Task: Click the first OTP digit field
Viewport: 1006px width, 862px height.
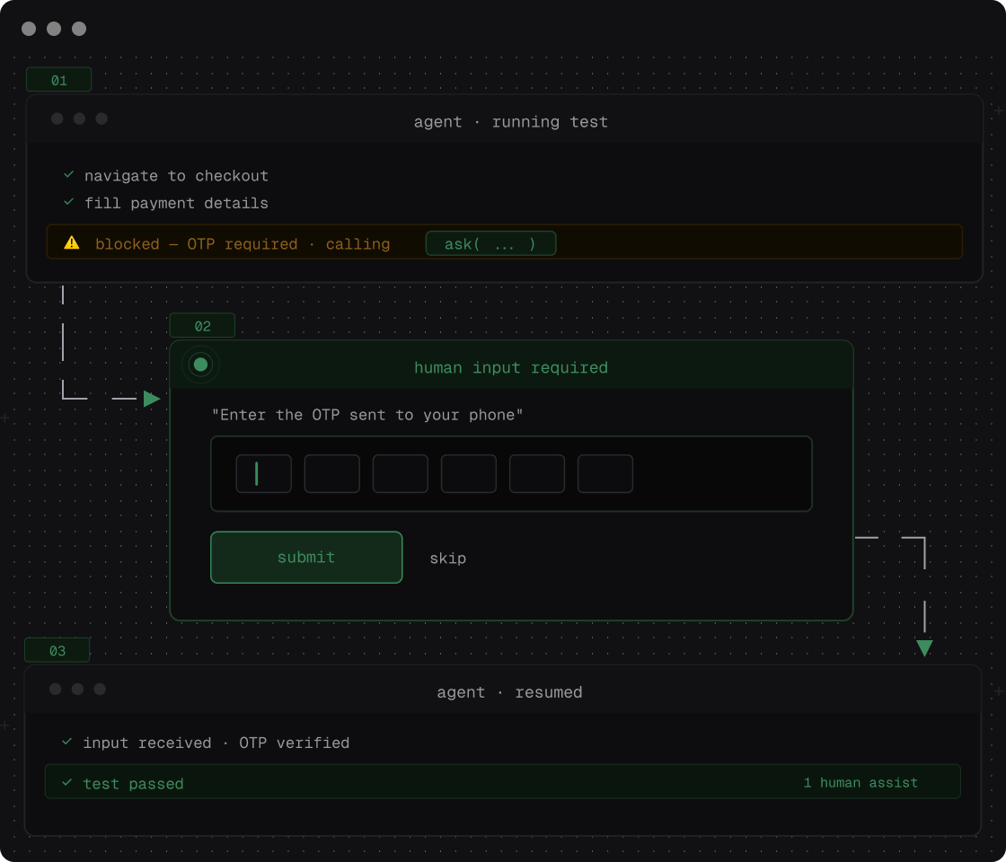Action: pyautogui.click(x=263, y=473)
